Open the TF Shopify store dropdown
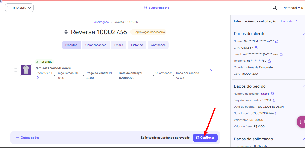 point(19,8)
